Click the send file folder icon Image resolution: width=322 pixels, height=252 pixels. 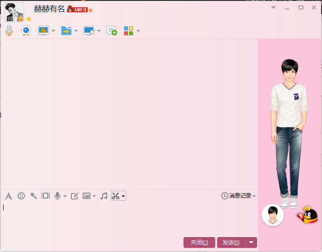66,31
